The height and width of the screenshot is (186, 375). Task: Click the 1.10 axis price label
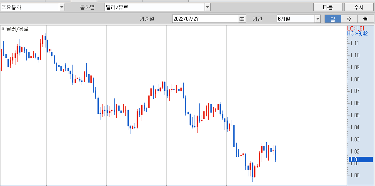[355, 55]
